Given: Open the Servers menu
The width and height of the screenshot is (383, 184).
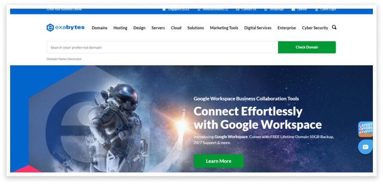Looking at the screenshot, I should (158, 28).
